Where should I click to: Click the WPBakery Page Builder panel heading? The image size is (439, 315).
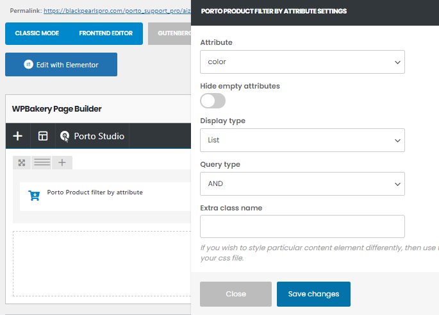click(57, 108)
